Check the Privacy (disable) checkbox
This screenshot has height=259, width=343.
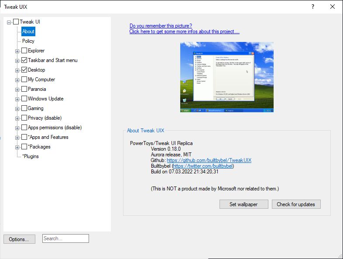tap(24, 118)
